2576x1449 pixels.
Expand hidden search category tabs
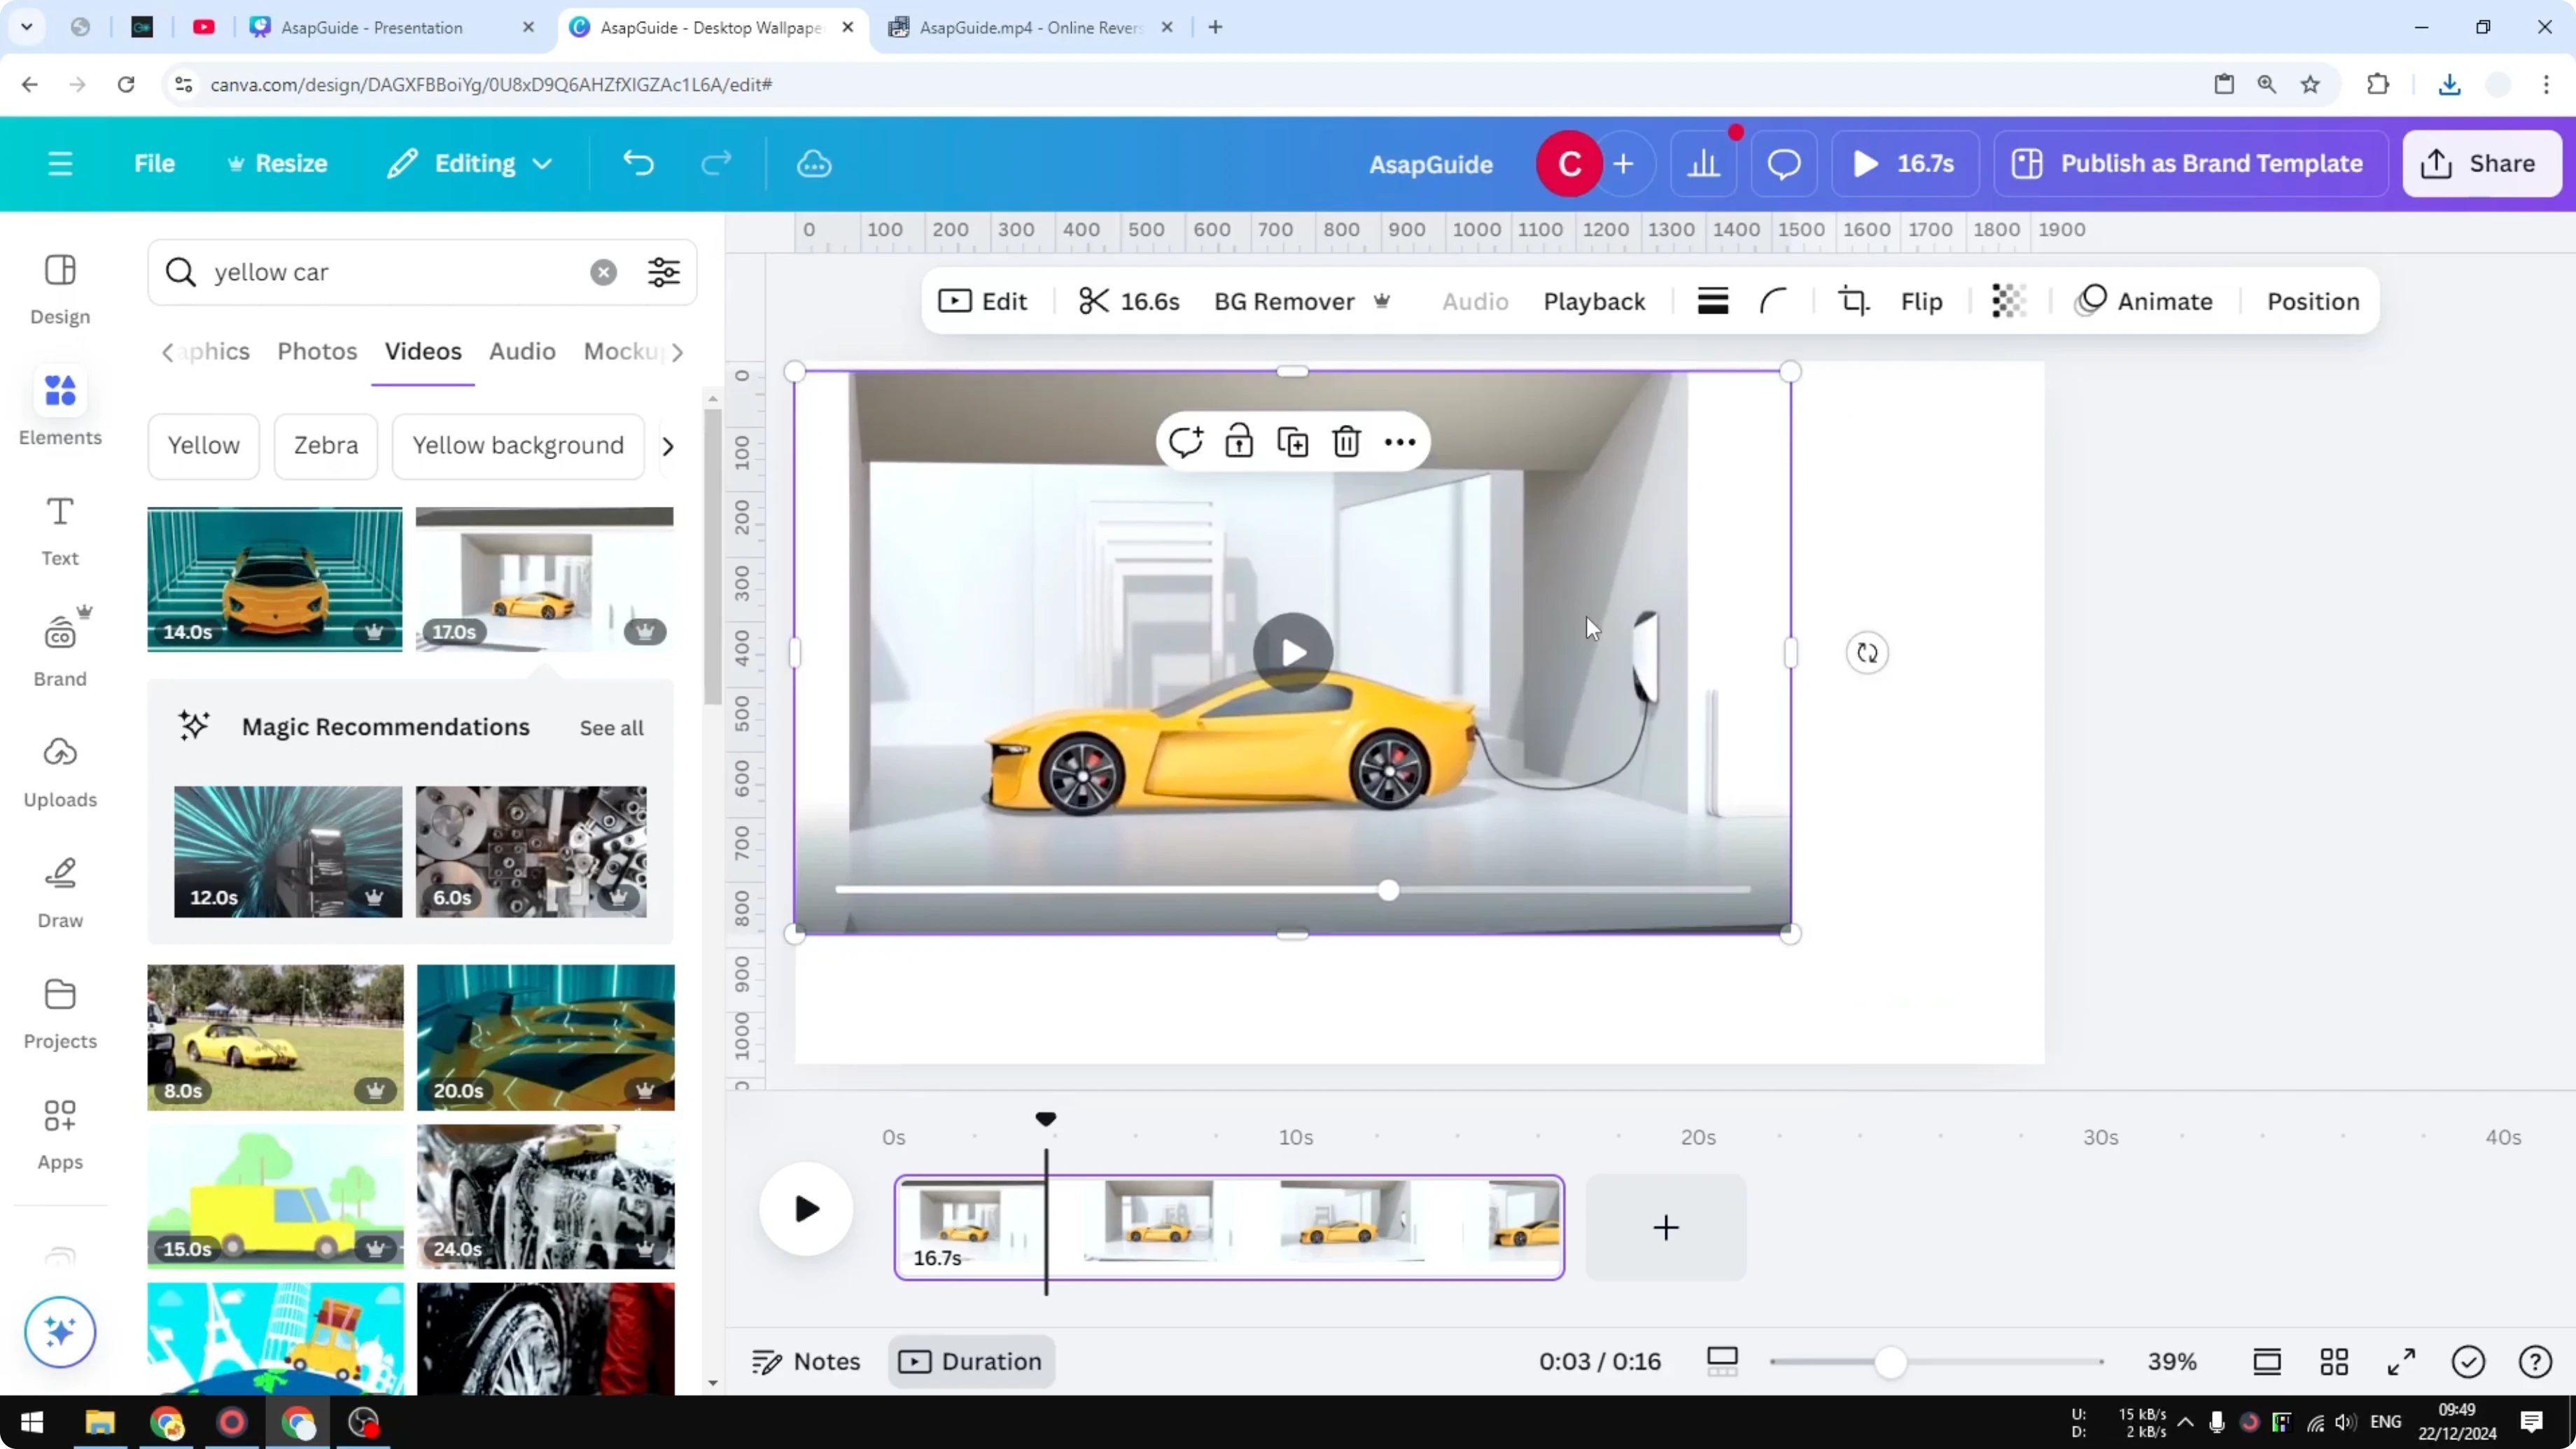pos(679,352)
